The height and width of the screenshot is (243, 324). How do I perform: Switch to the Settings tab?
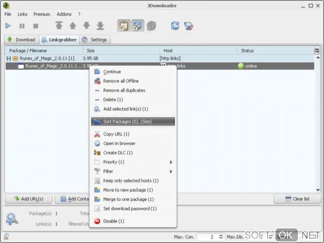[95, 39]
